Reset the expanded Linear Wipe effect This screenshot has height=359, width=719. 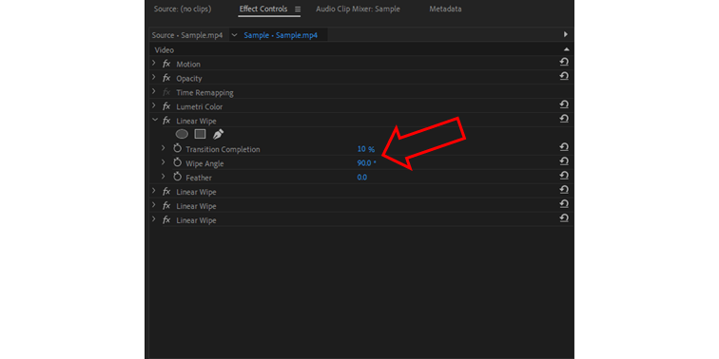(x=564, y=119)
